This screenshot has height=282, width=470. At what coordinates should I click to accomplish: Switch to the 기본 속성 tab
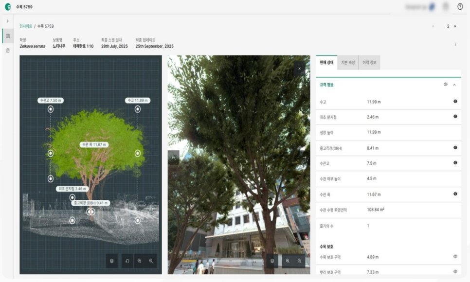pos(348,62)
